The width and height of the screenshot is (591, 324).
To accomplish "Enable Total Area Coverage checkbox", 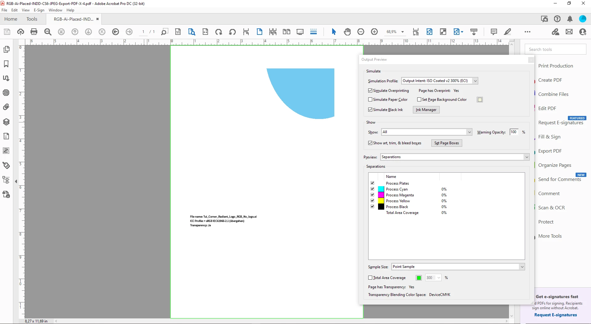I will click(370, 278).
